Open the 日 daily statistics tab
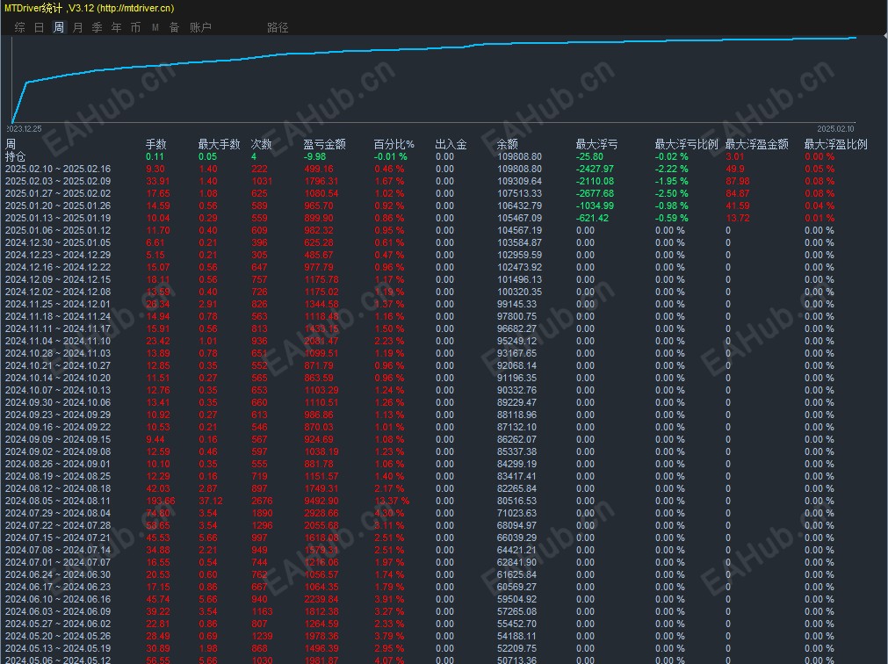Viewport: 888px width, 664px height. [39, 27]
